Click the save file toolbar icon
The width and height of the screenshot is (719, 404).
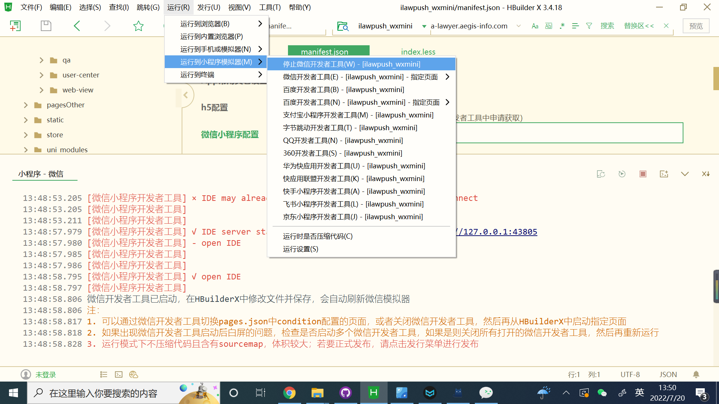point(46,26)
